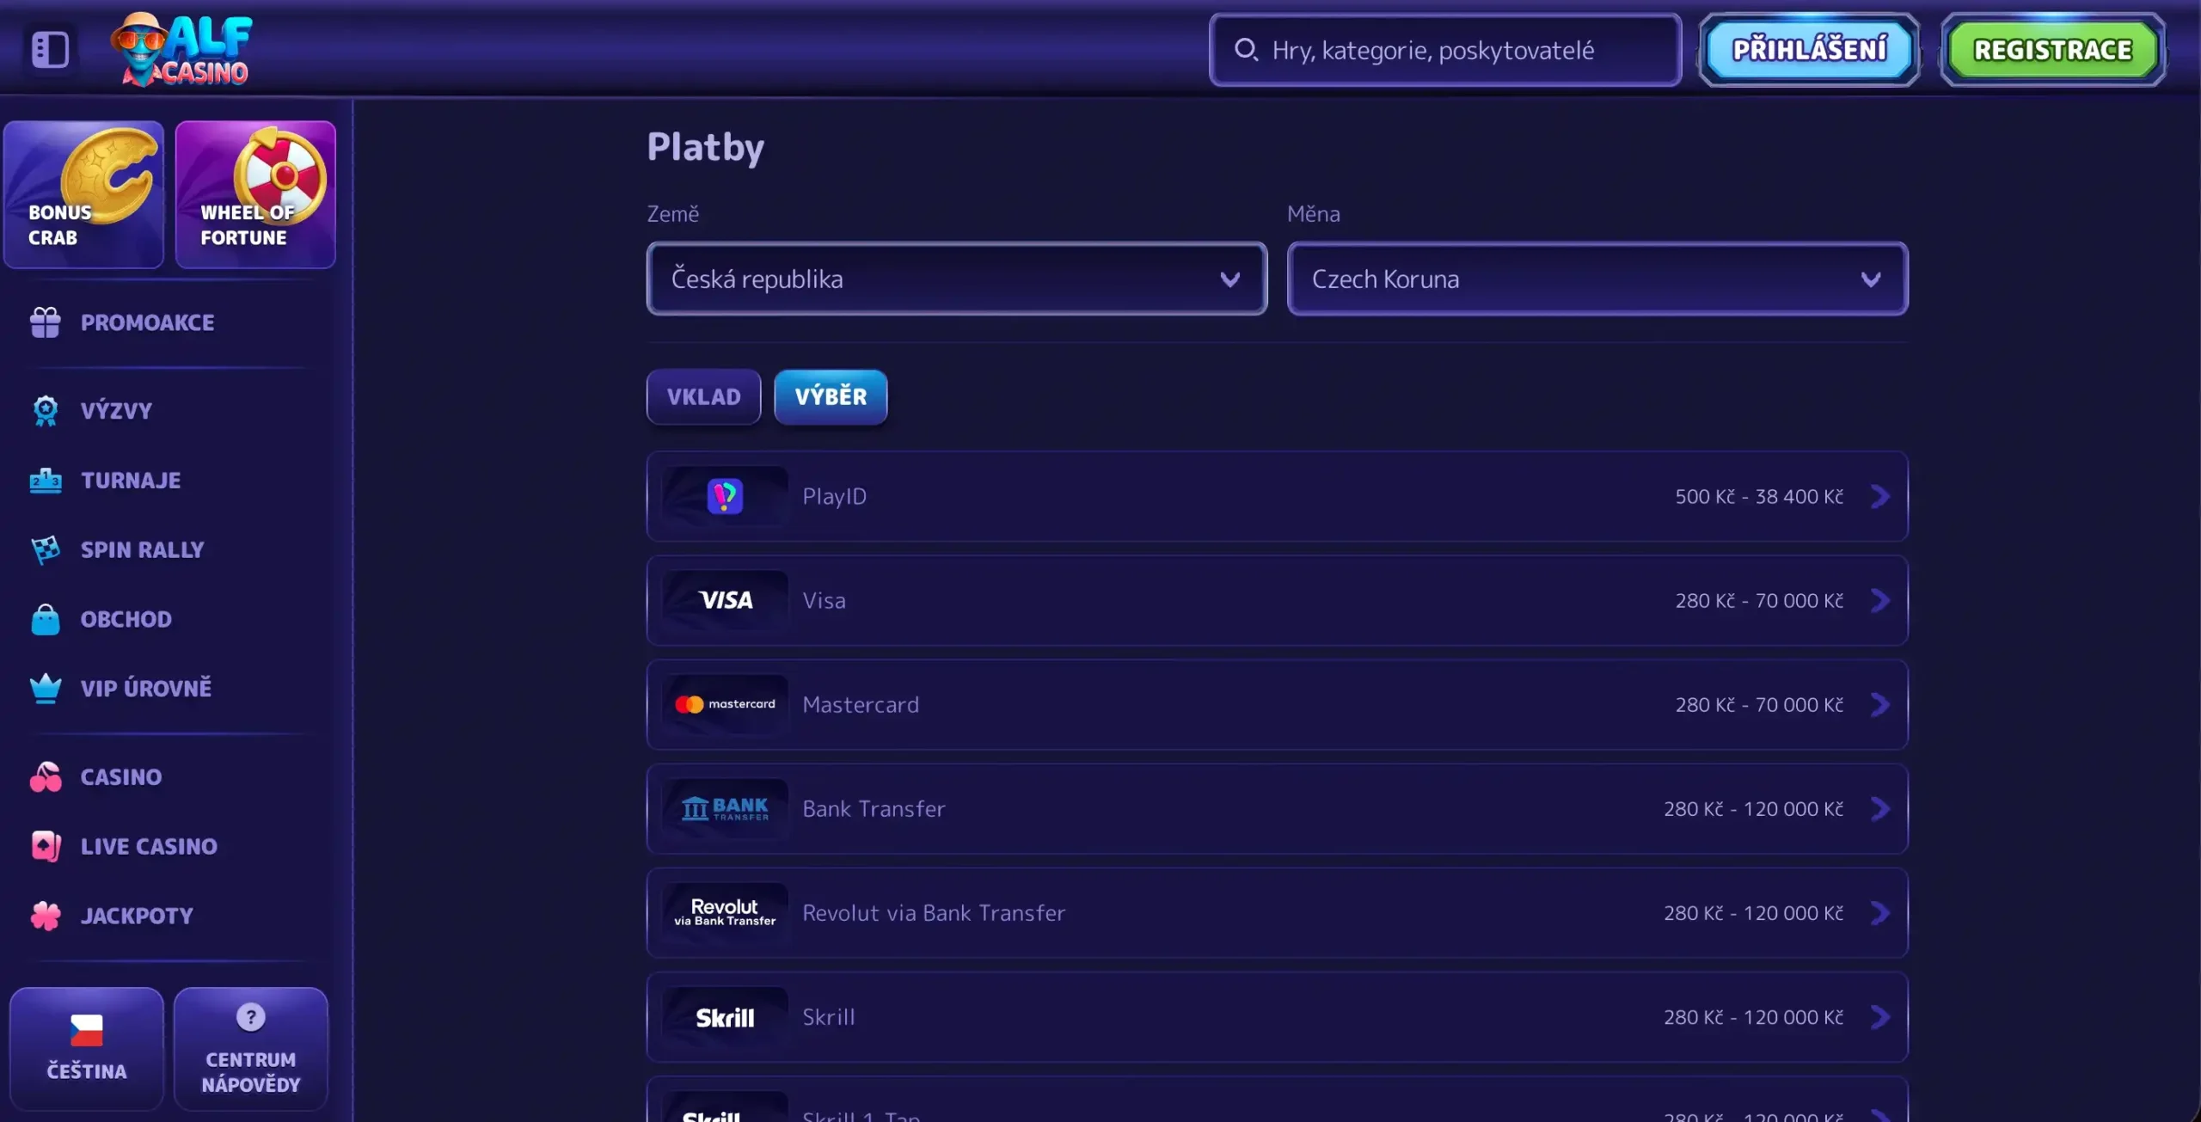The image size is (2201, 1122).
Task: Open the Promoakce section
Action: click(x=146, y=322)
